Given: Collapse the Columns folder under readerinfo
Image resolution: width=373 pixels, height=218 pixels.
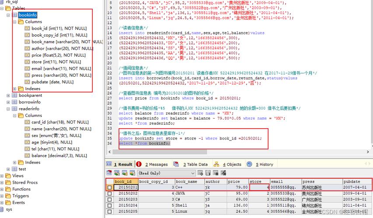Looking at the screenshot, I should point(14,116).
